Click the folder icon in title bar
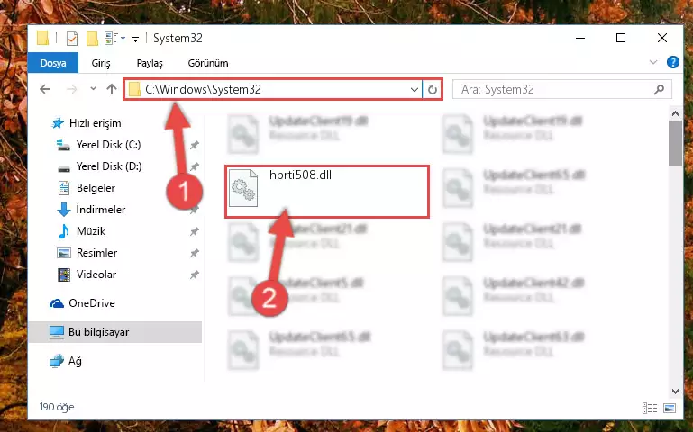This screenshot has width=693, height=432. [x=42, y=39]
